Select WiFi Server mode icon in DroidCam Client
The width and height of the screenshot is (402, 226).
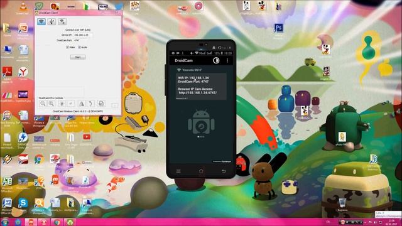[62, 21]
